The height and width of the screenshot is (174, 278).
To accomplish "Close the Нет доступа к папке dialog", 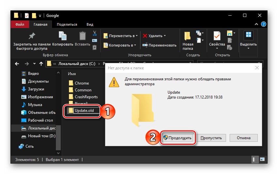I will [257, 68].
